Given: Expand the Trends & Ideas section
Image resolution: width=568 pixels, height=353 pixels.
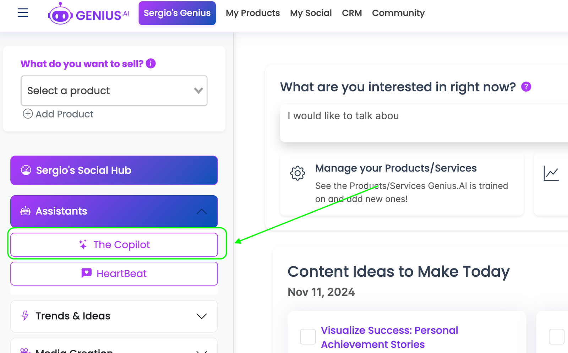Looking at the screenshot, I should pyautogui.click(x=202, y=316).
